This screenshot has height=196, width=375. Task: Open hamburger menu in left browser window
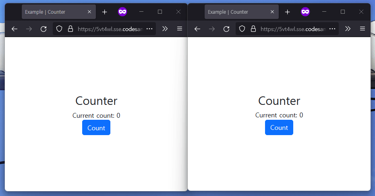180,29
